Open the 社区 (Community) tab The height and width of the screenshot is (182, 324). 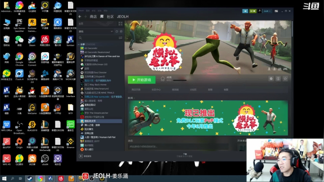pos(110,17)
